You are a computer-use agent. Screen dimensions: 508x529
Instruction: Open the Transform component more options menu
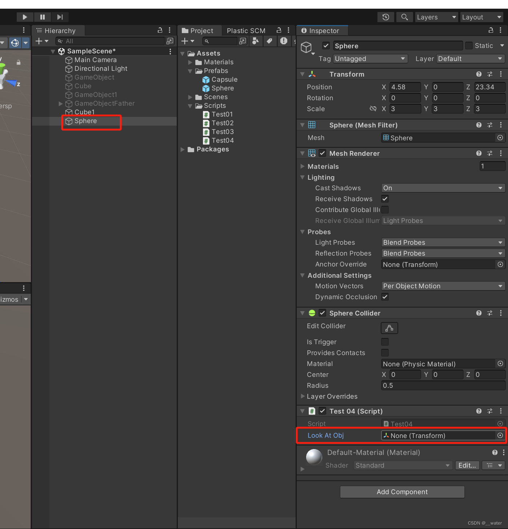pos(501,74)
